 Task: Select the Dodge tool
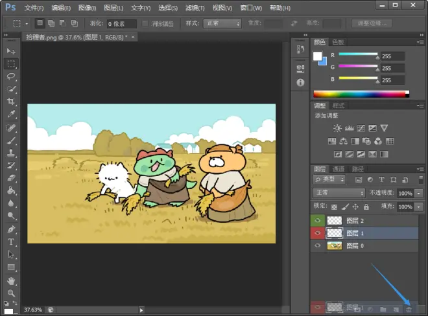[x=11, y=216]
